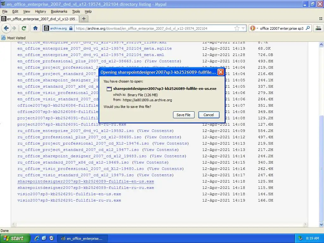The width and height of the screenshot is (324, 243).
Task: Click the list all tabs button
Action: pos(321,19)
